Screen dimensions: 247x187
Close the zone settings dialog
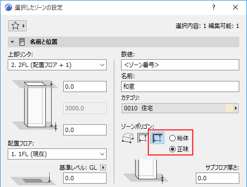coord(235,7)
